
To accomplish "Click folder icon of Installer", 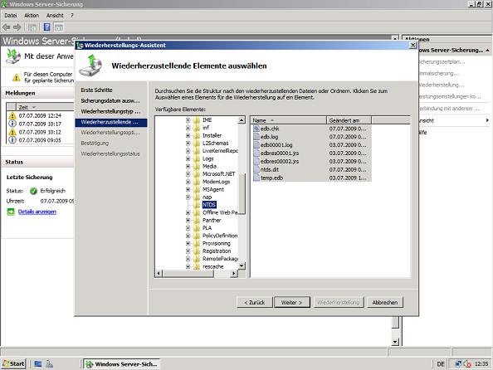I will (x=197, y=135).
